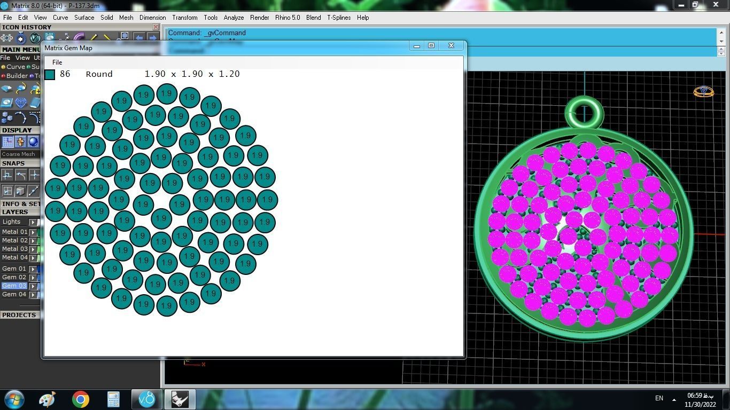Open the Render menu
This screenshot has height=410, width=730.
coord(260,18)
